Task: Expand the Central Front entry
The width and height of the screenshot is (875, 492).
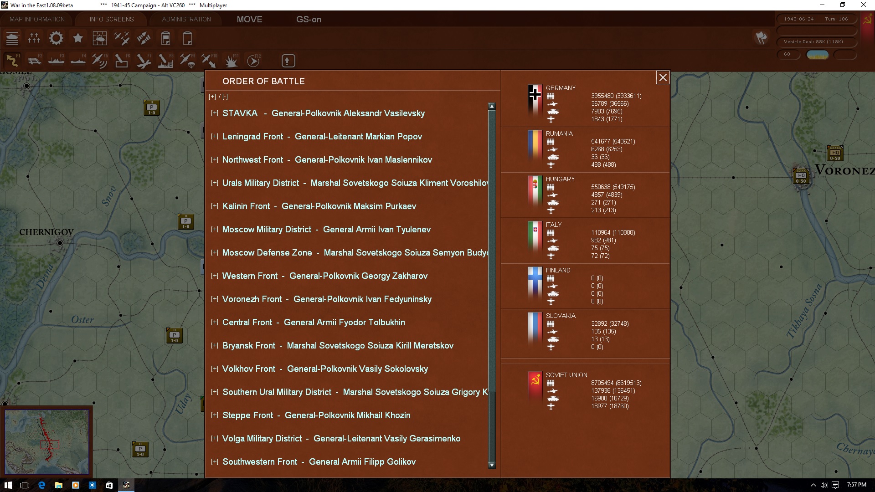Action: tap(214, 322)
